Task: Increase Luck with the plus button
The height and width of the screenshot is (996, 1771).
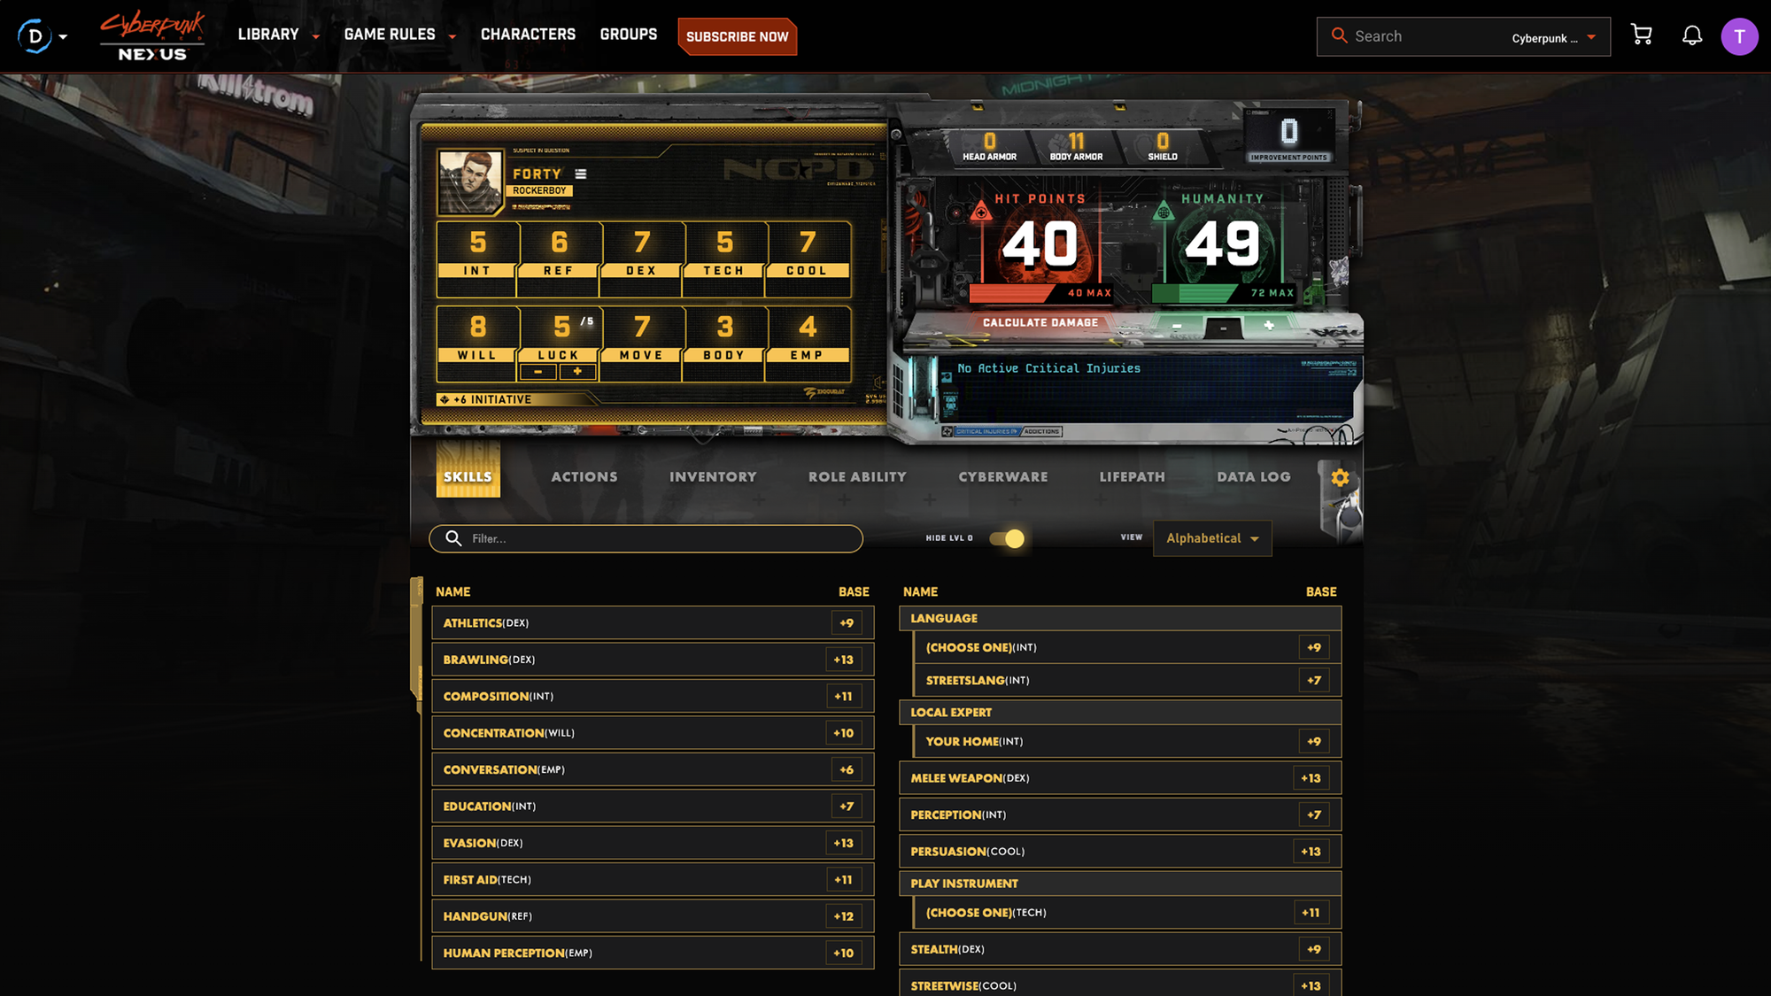Action: pos(577,372)
